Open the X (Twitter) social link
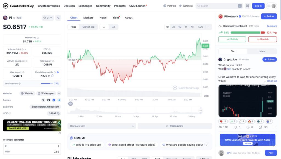Viewport: 281px width, 159px height. click(x=43, y=100)
